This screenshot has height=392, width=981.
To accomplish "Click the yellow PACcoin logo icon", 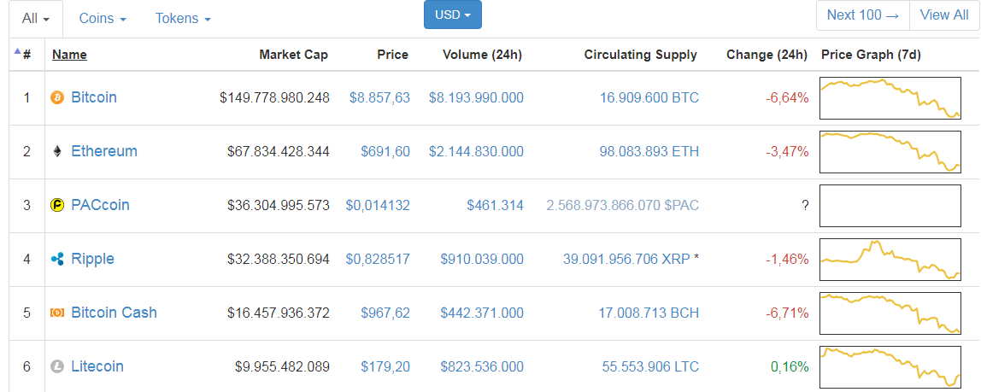I will click(x=57, y=206).
